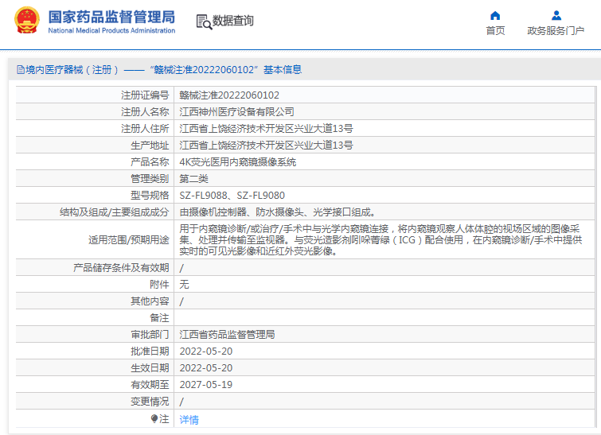Click 国家药品监督管理局 title
The image size is (601, 435).
[111, 17]
